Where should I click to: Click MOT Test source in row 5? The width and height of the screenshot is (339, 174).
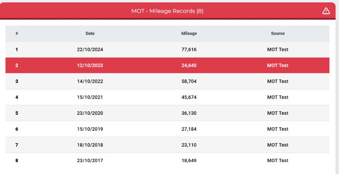point(278,113)
